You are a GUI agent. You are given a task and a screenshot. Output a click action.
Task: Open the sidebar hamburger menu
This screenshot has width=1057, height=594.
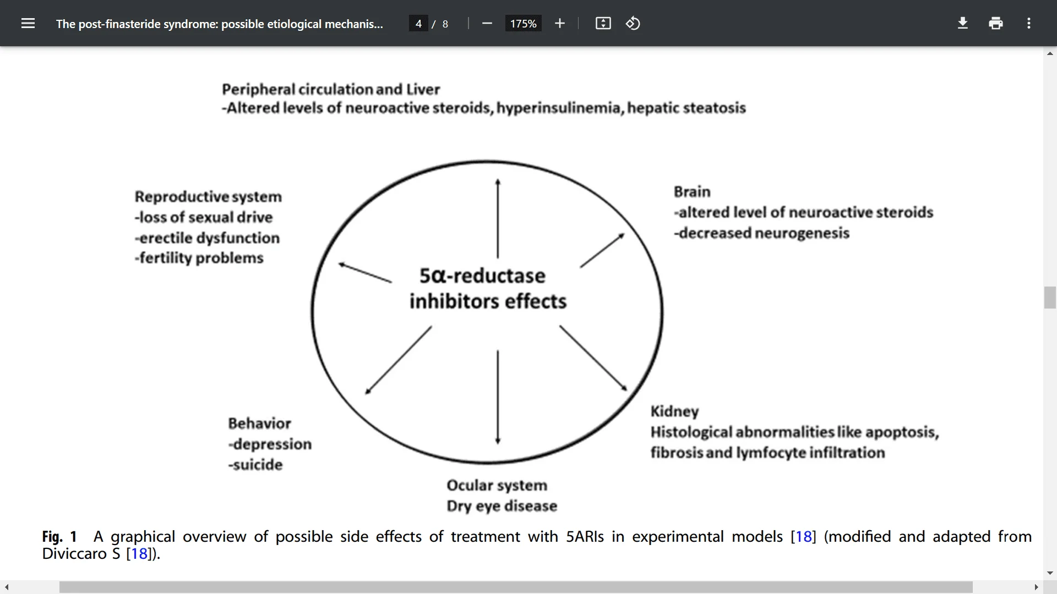click(x=28, y=23)
